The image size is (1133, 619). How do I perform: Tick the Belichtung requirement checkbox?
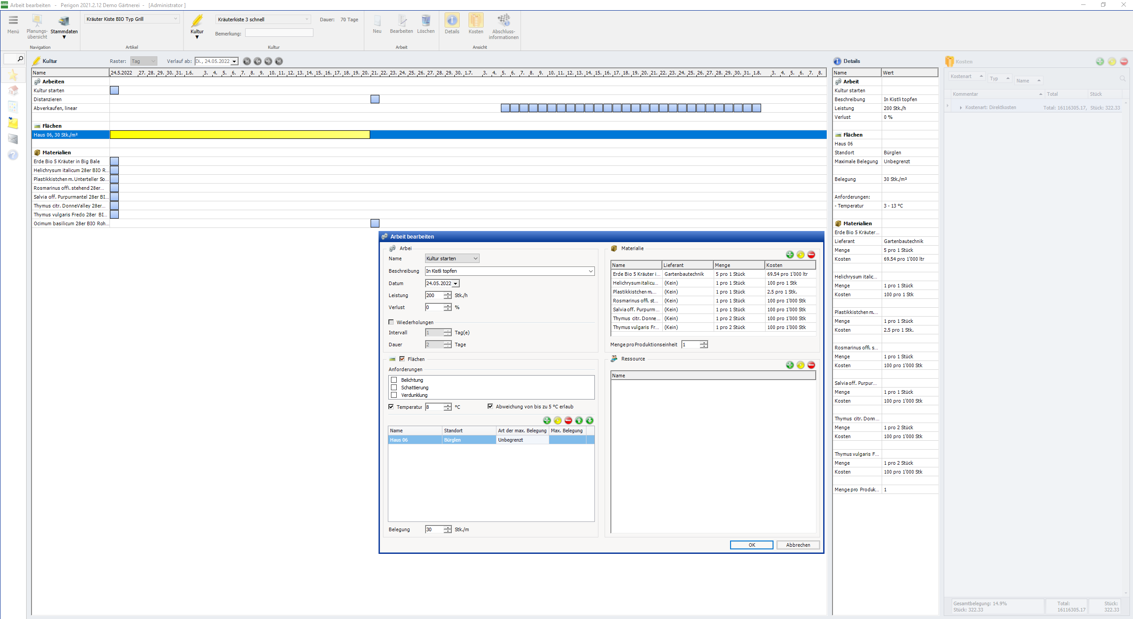[x=394, y=380]
